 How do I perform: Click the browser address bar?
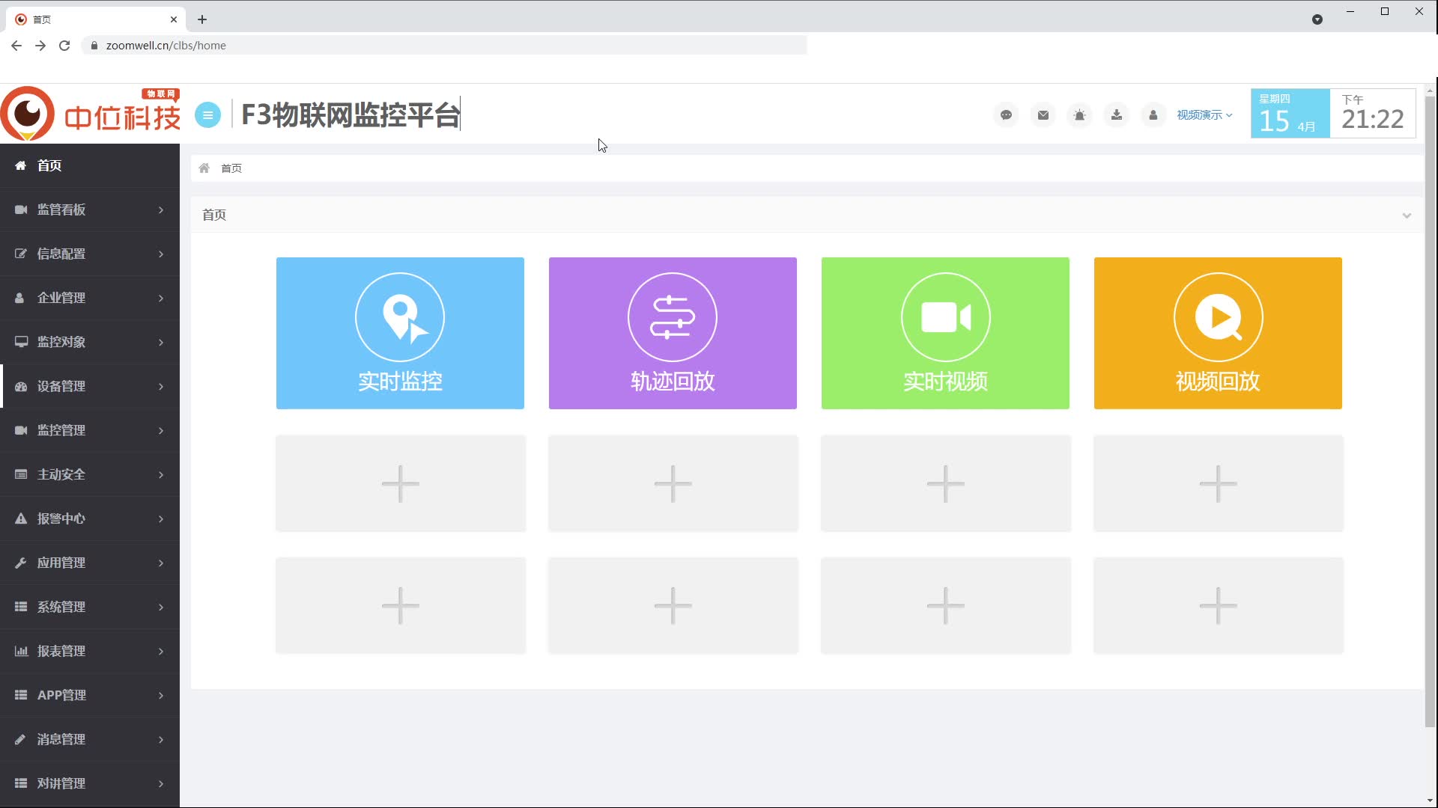444,46
